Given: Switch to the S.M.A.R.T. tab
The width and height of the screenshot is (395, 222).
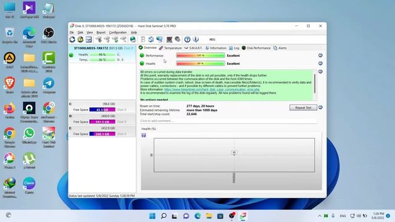Looking at the screenshot, I should point(193,48).
